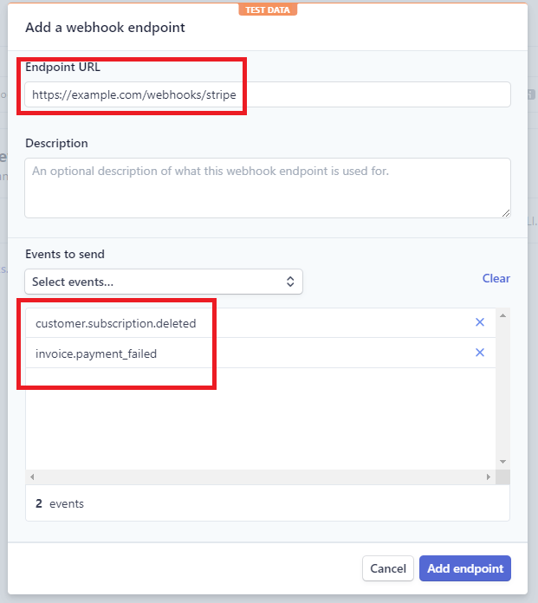The height and width of the screenshot is (603, 538).
Task: Click into the Description text area
Action: point(267,187)
